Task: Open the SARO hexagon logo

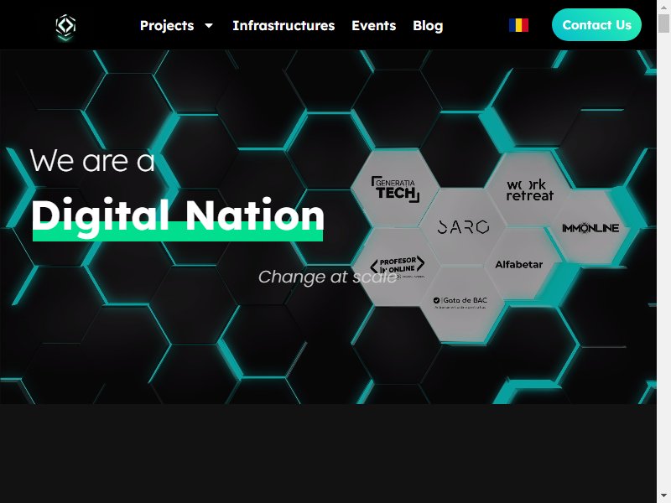Action: pos(463,227)
